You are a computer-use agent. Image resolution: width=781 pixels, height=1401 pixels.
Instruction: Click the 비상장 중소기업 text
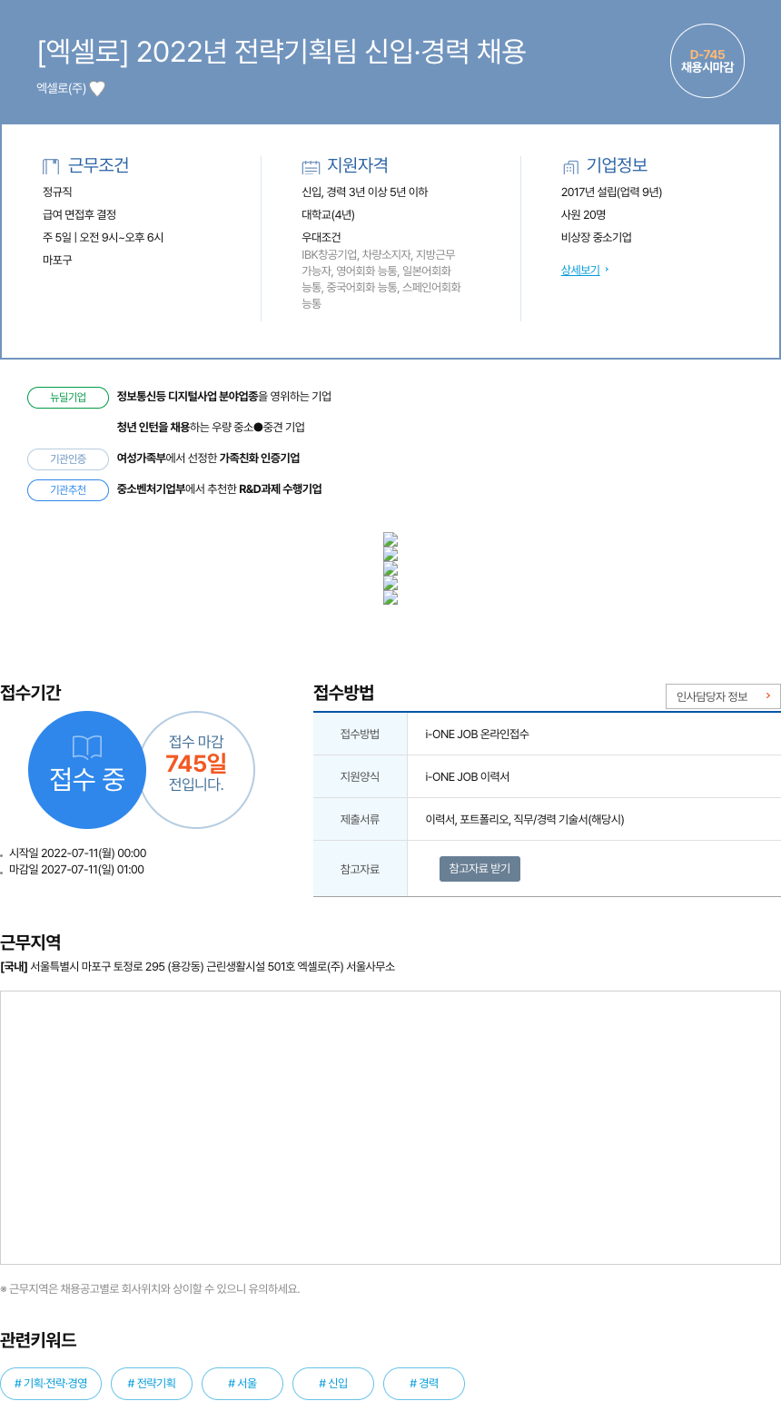(597, 238)
